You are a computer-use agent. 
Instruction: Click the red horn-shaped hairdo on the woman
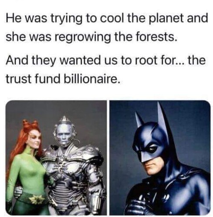30,125
